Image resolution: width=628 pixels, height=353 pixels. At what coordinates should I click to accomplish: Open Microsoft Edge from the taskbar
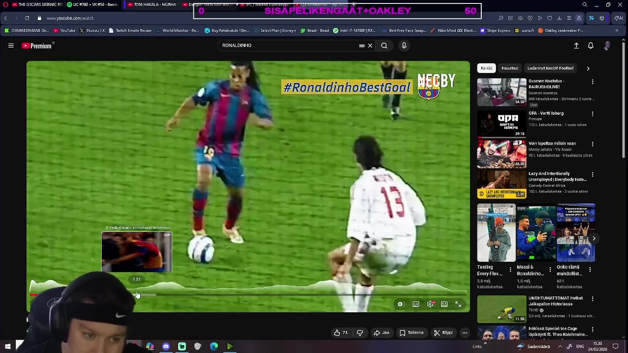(214, 346)
